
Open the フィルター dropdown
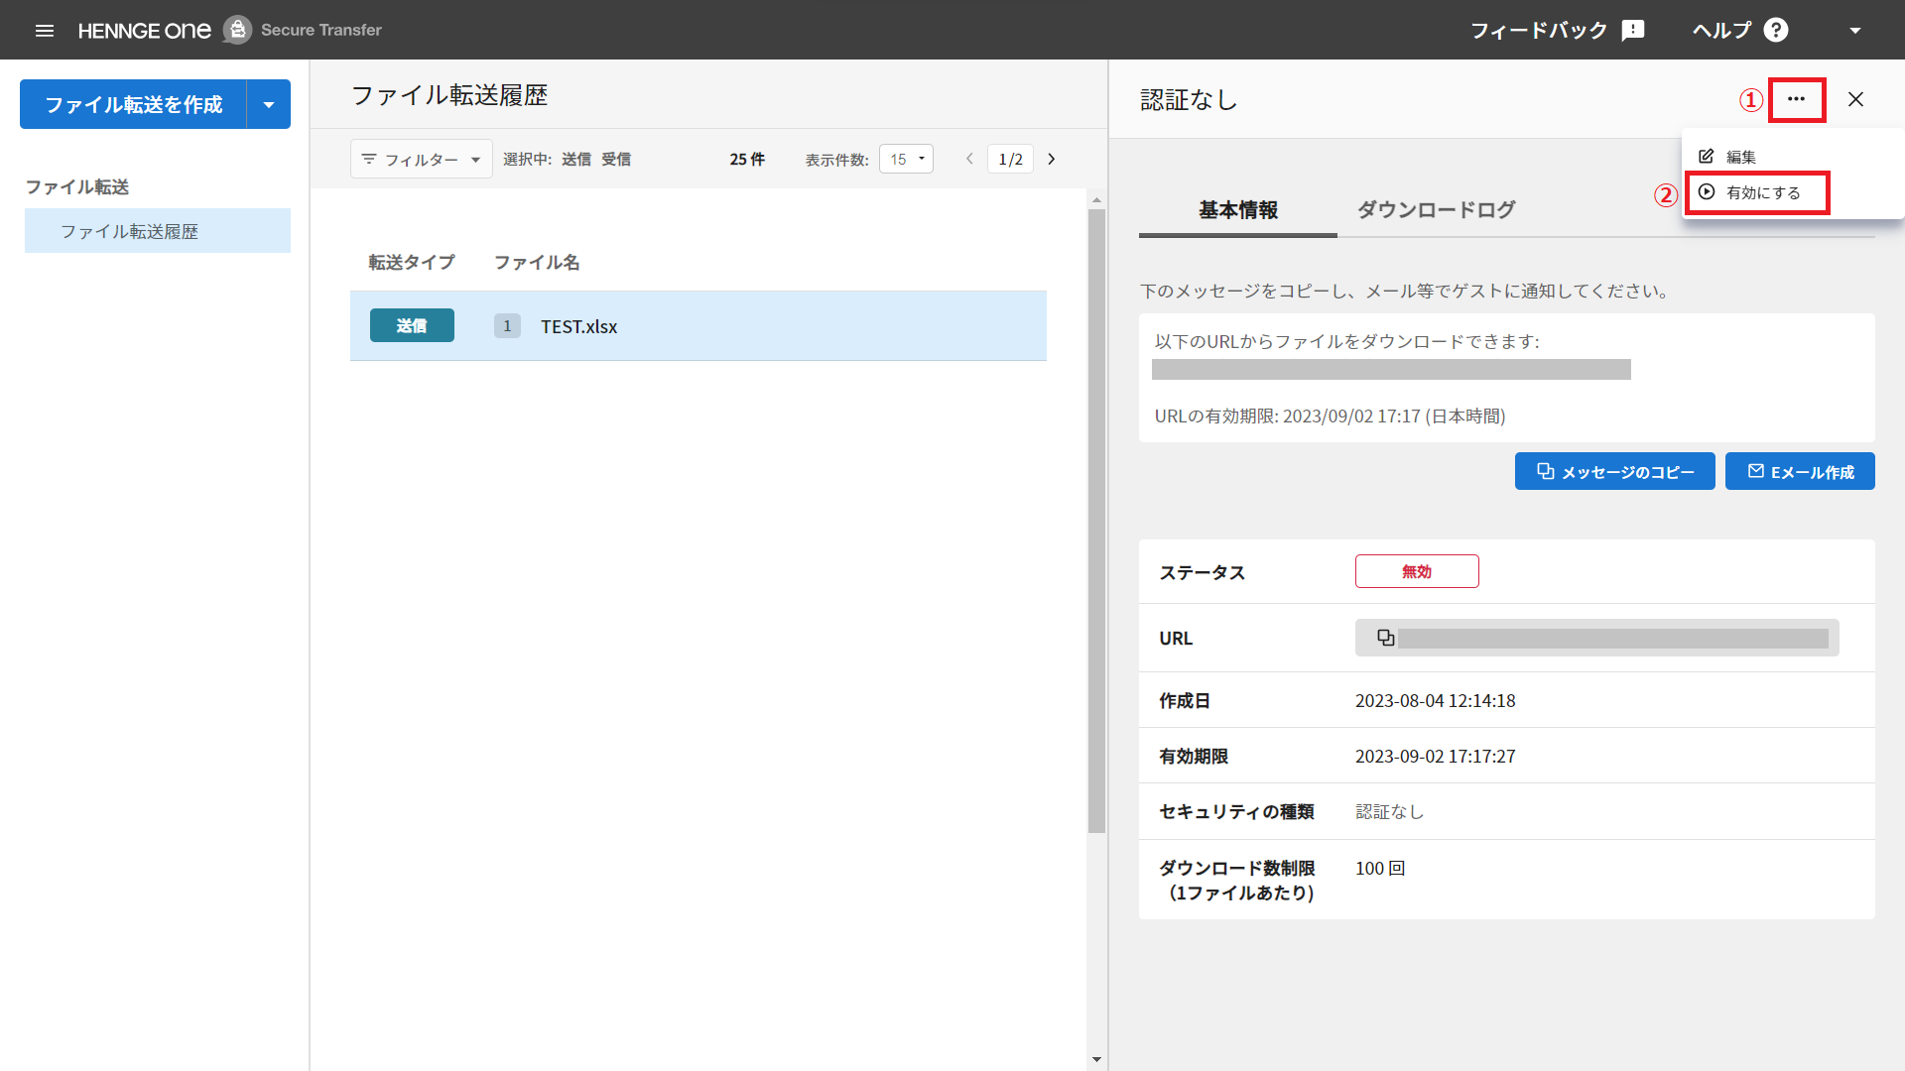pos(421,159)
